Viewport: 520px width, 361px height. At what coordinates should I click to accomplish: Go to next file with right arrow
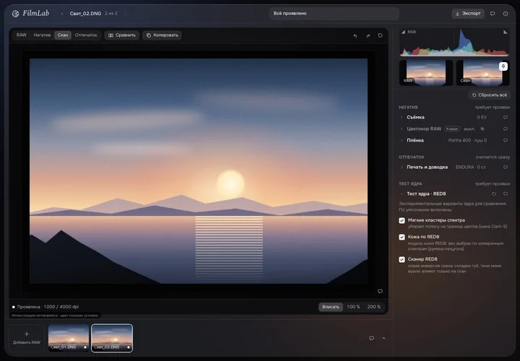tap(126, 14)
